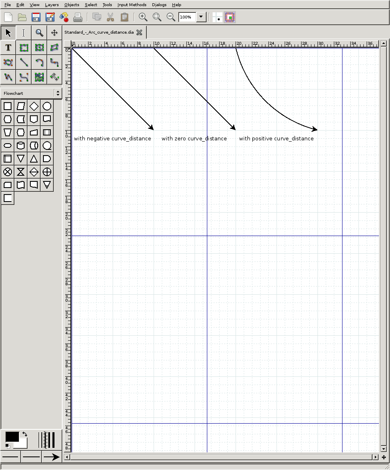Open the canvas navigation popup icon
390x470 pixels.
384,457
